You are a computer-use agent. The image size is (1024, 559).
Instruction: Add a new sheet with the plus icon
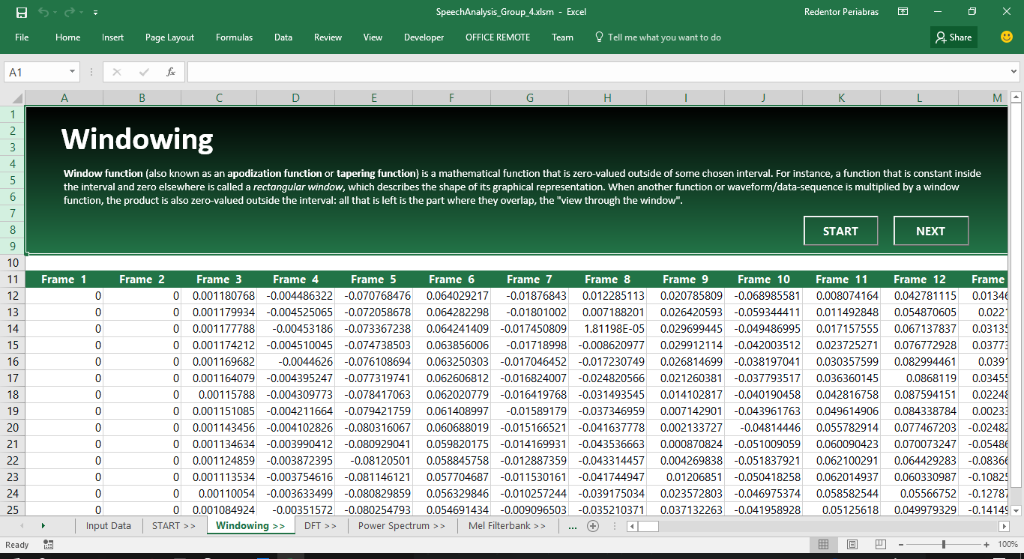[593, 526]
